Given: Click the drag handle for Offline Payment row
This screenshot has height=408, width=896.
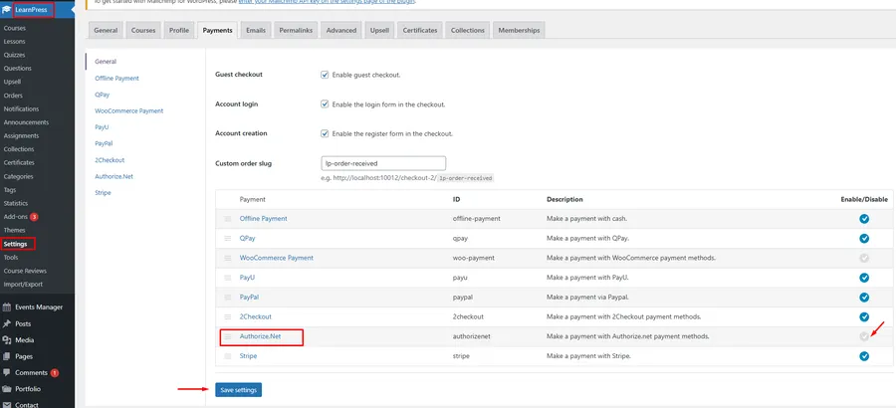Looking at the screenshot, I should coord(227,219).
